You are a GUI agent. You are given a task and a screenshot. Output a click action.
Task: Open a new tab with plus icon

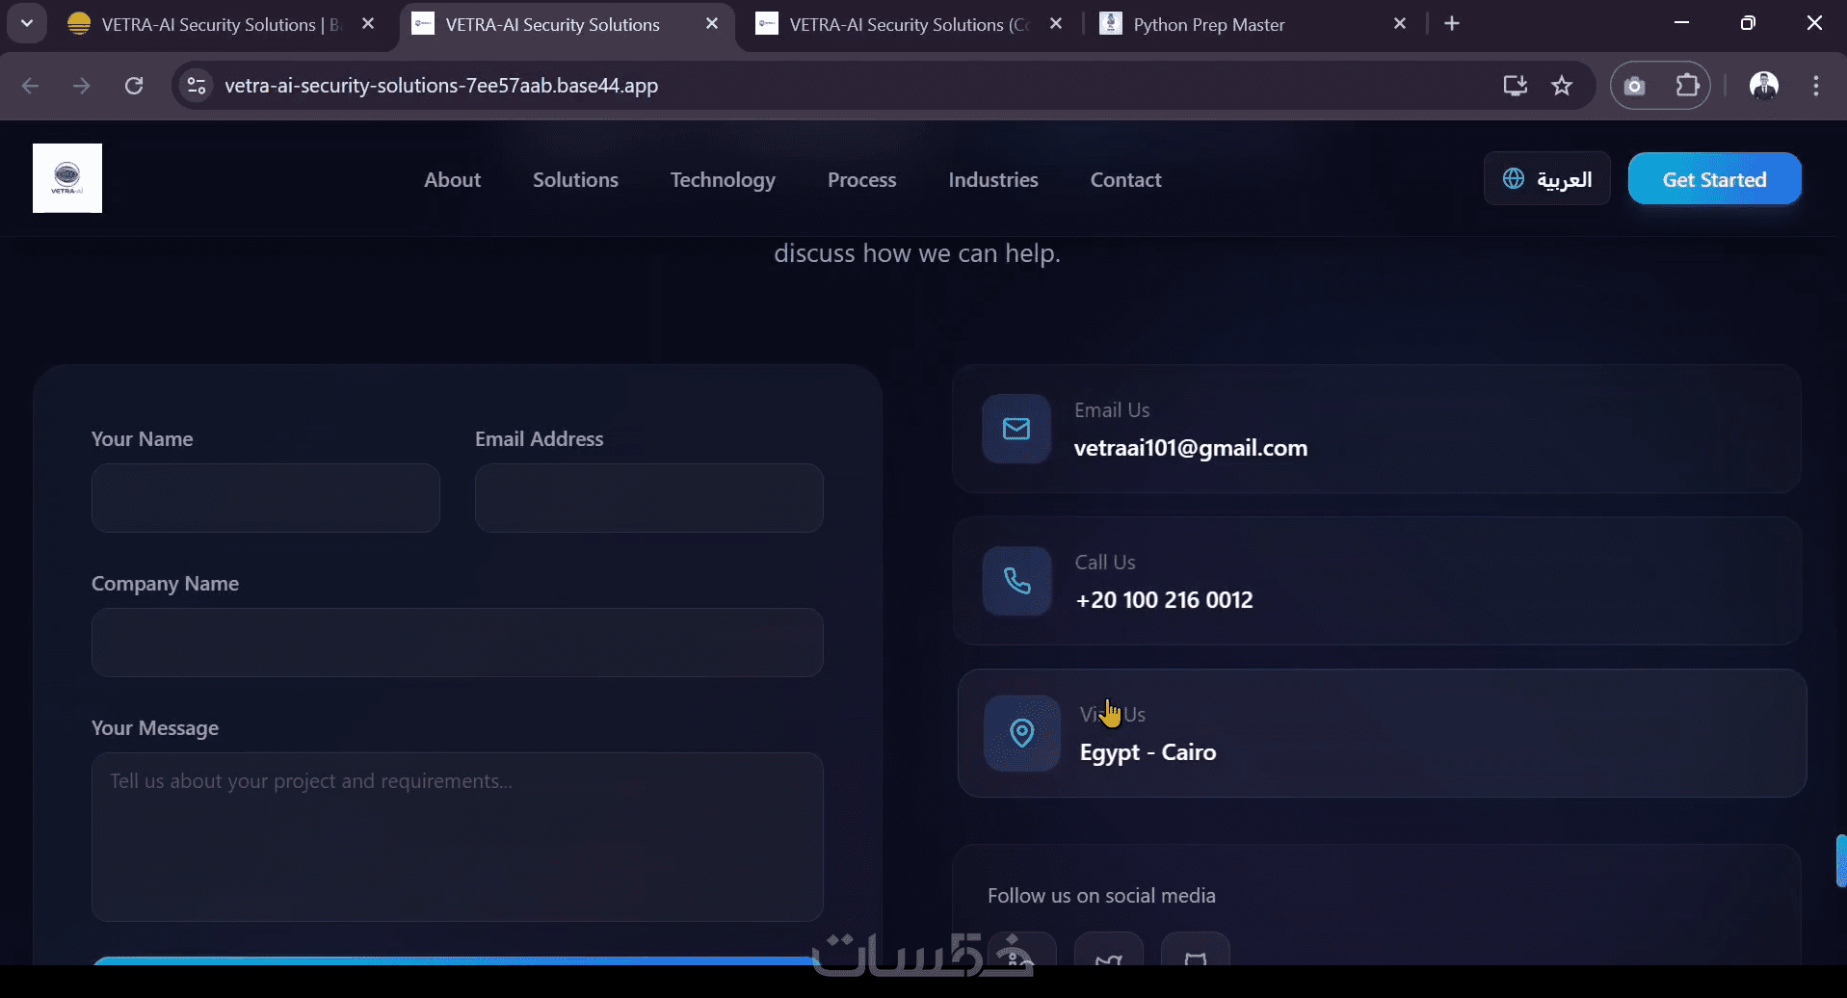pos(1452,23)
